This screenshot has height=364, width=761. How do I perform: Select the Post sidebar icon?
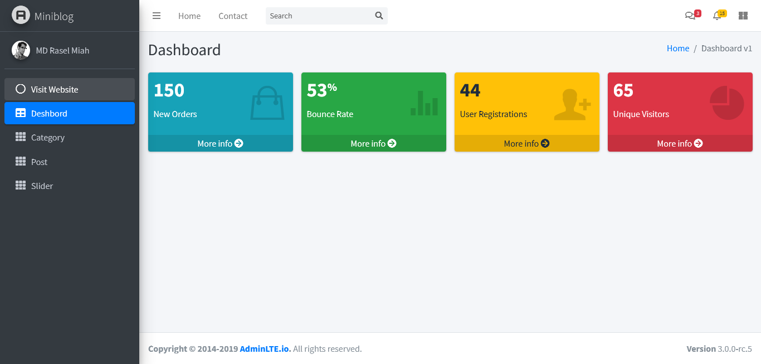(x=21, y=161)
